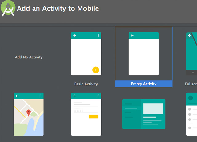This screenshot has height=142, width=197.
Task: Pick the partially visible Fullscreen Activity thumbnail
Action: point(191,54)
